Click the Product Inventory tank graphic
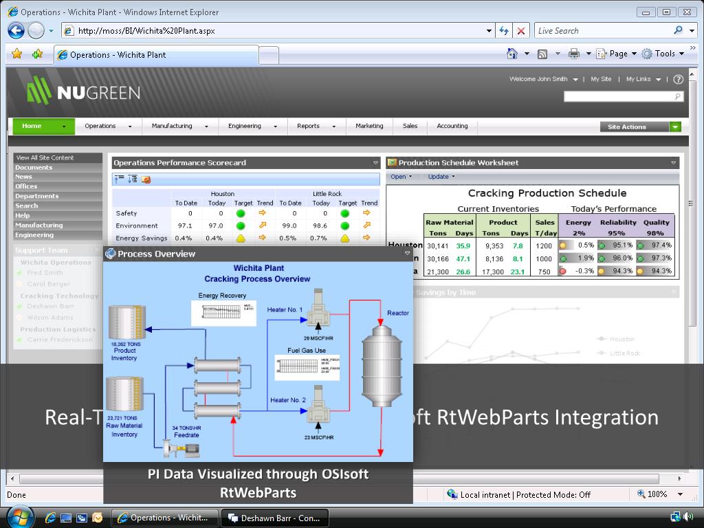704x528 pixels. click(x=127, y=322)
